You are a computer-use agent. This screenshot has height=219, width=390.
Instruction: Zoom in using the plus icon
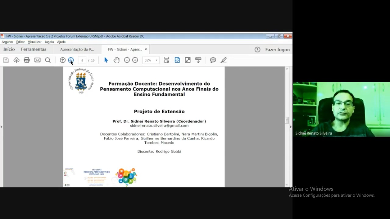click(x=135, y=60)
